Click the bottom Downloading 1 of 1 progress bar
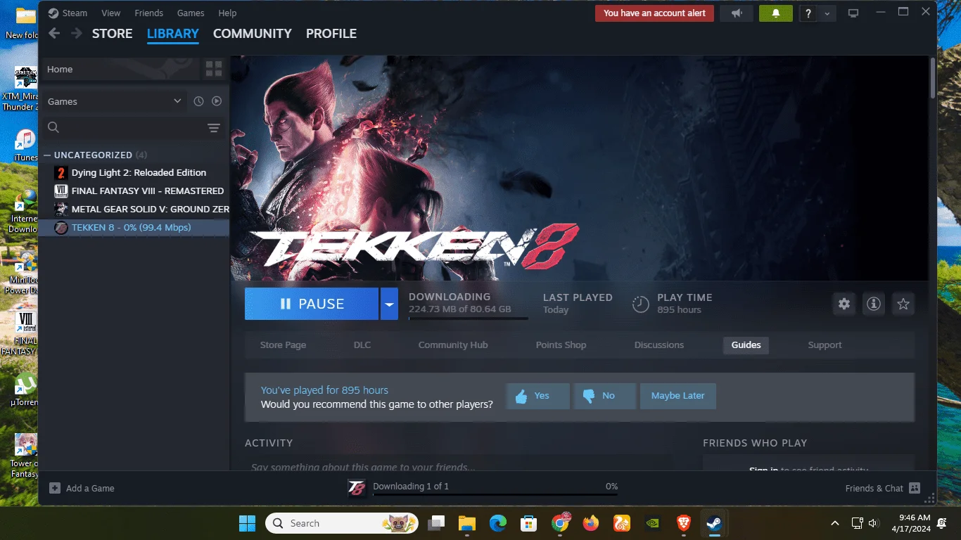This screenshot has height=540, width=961. (x=495, y=494)
